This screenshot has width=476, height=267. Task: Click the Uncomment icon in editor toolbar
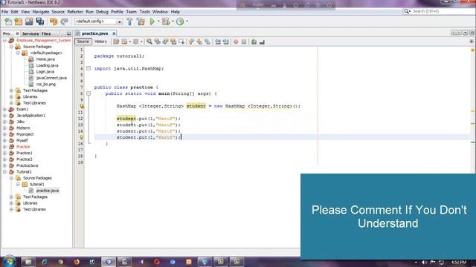[262, 42]
